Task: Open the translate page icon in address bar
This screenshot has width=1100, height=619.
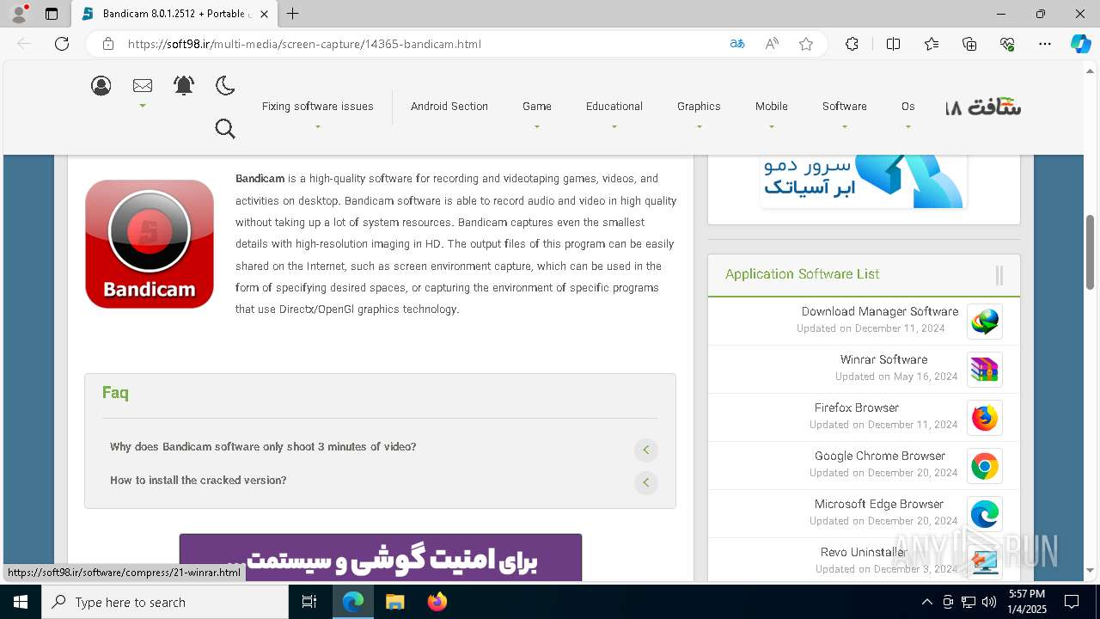Action: [x=737, y=44]
